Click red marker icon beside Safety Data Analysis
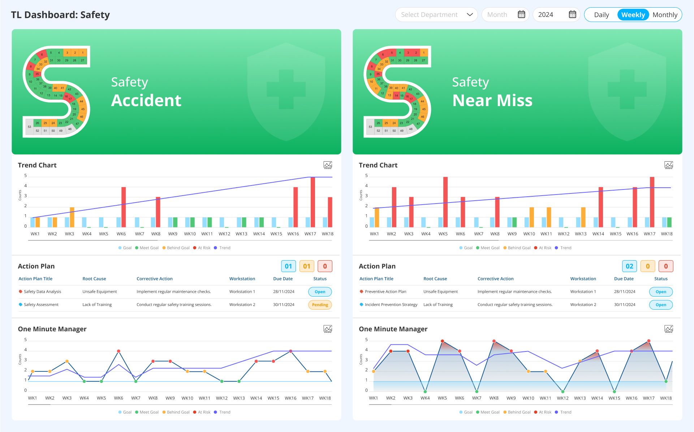Screen dimensions: 694x432 point(20,292)
